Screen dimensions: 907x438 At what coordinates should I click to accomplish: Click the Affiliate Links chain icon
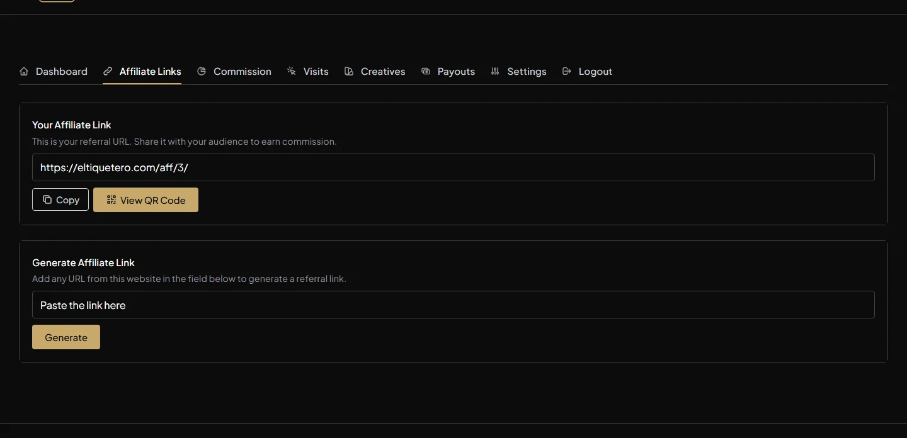108,71
